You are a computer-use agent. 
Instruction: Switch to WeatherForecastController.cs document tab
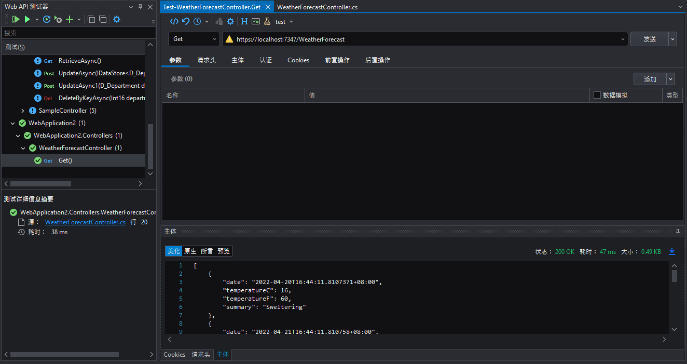click(x=317, y=7)
